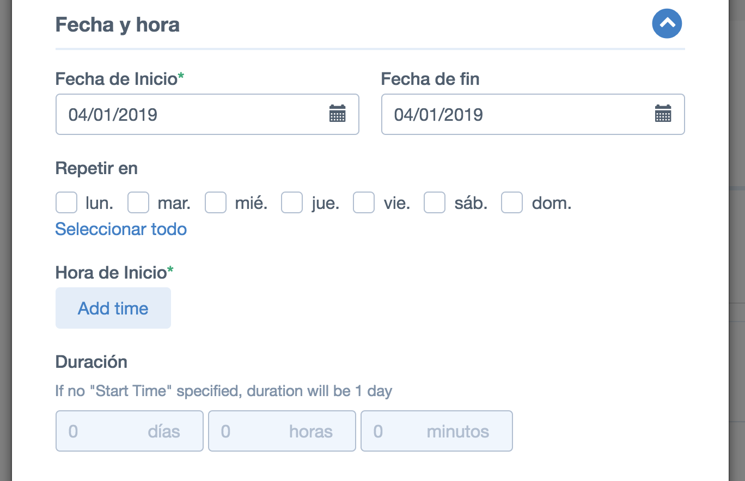This screenshot has height=481, width=745.
Task: Select the días duration input
Action: click(130, 431)
